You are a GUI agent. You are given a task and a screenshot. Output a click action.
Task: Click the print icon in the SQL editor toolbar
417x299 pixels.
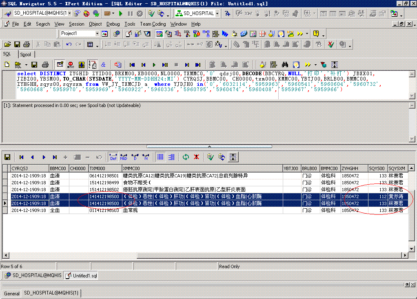click(45, 65)
